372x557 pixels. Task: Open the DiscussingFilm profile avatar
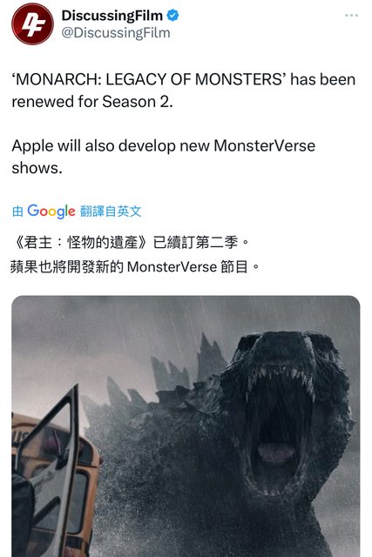33,24
